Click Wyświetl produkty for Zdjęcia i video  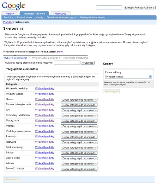(45, 158)
